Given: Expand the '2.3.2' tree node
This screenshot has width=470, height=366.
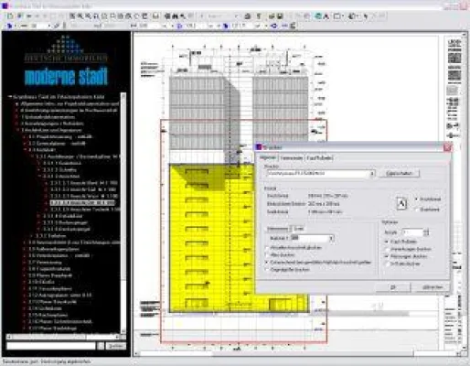Looking at the screenshot, I should tap(32, 236).
